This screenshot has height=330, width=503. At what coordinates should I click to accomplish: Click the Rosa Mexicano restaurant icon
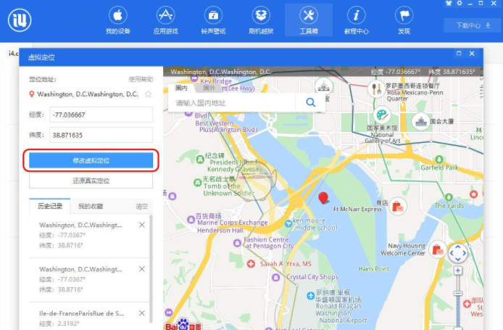(x=376, y=88)
